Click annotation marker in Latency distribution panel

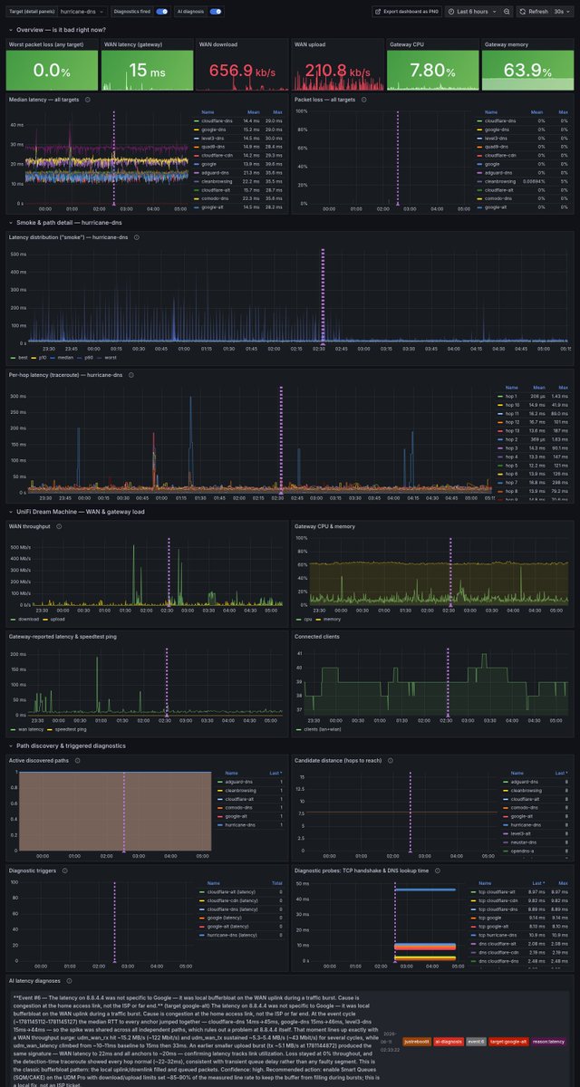tap(324, 342)
